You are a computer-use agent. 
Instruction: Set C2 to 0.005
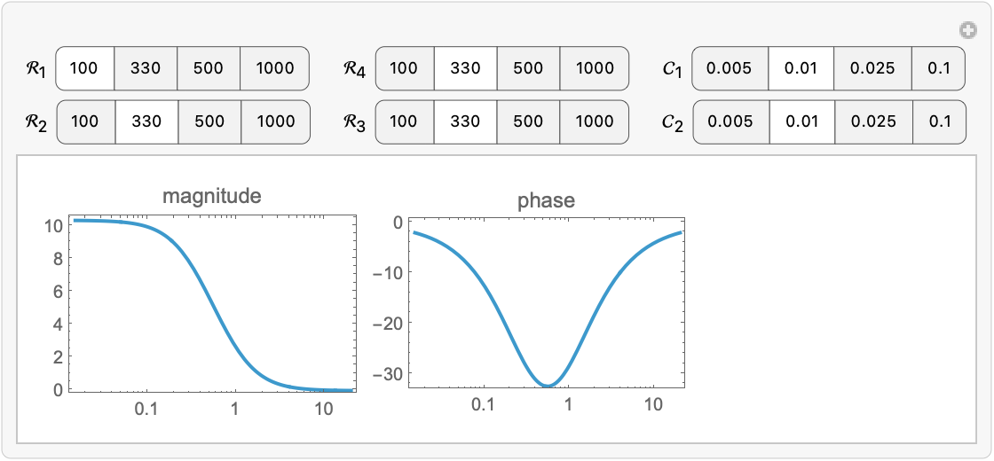pyautogui.click(x=730, y=121)
